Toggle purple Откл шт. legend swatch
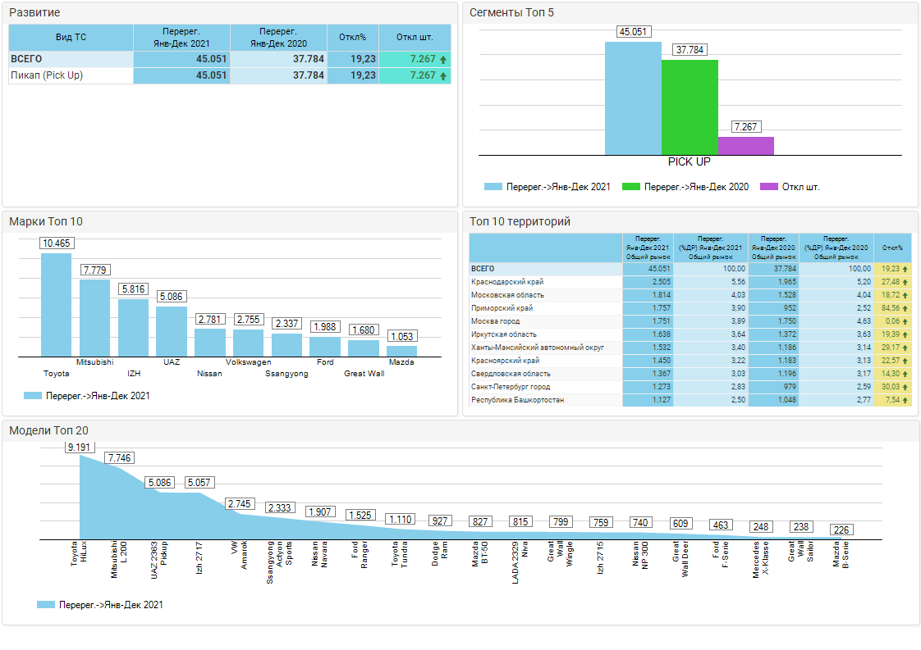The height and width of the screenshot is (650, 921). [x=768, y=187]
